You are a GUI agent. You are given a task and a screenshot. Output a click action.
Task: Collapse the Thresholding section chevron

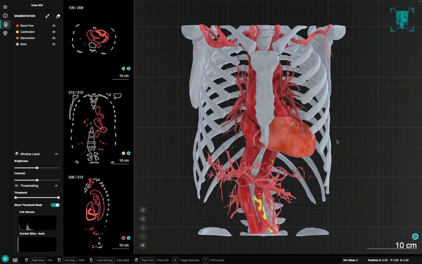pyautogui.click(x=56, y=186)
